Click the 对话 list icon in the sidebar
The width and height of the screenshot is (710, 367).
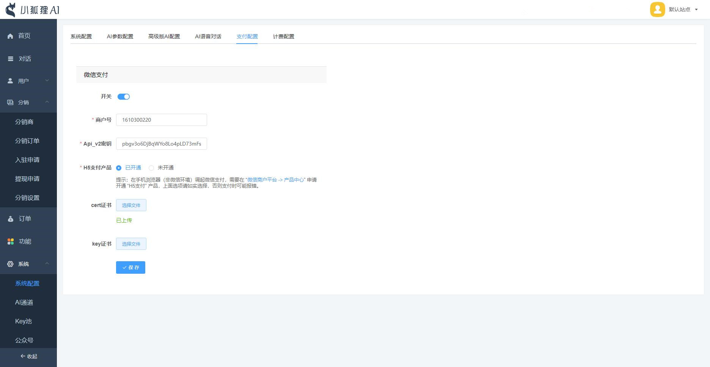11,59
